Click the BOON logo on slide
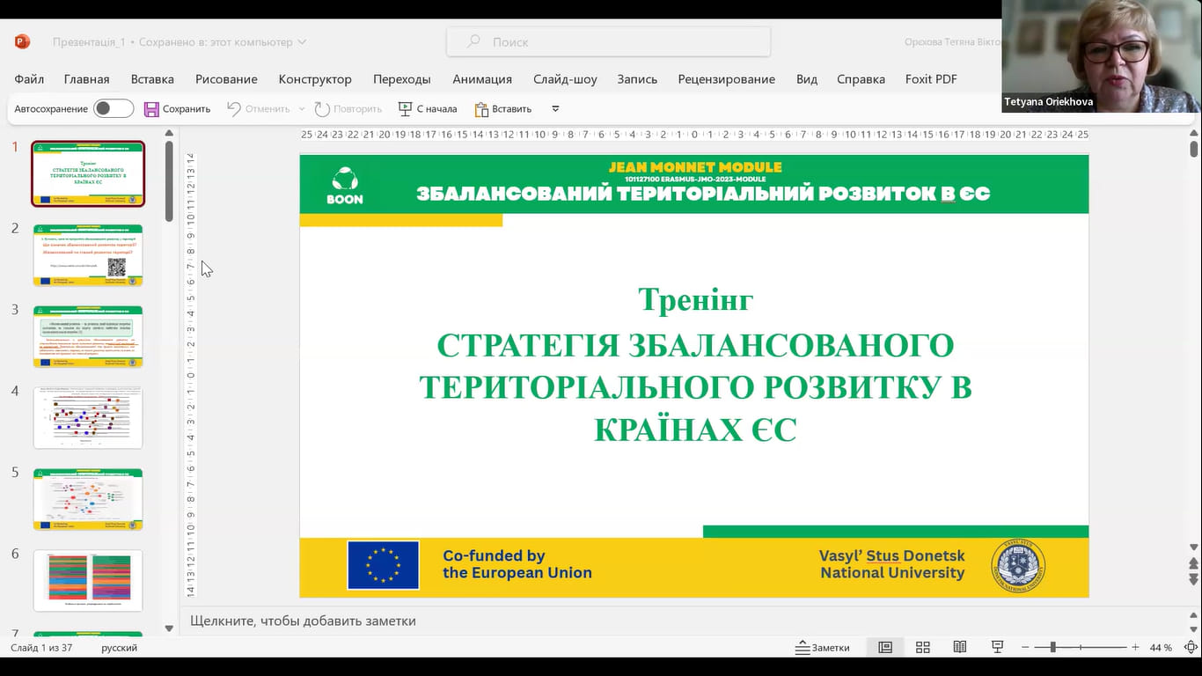 [x=344, y=186]
